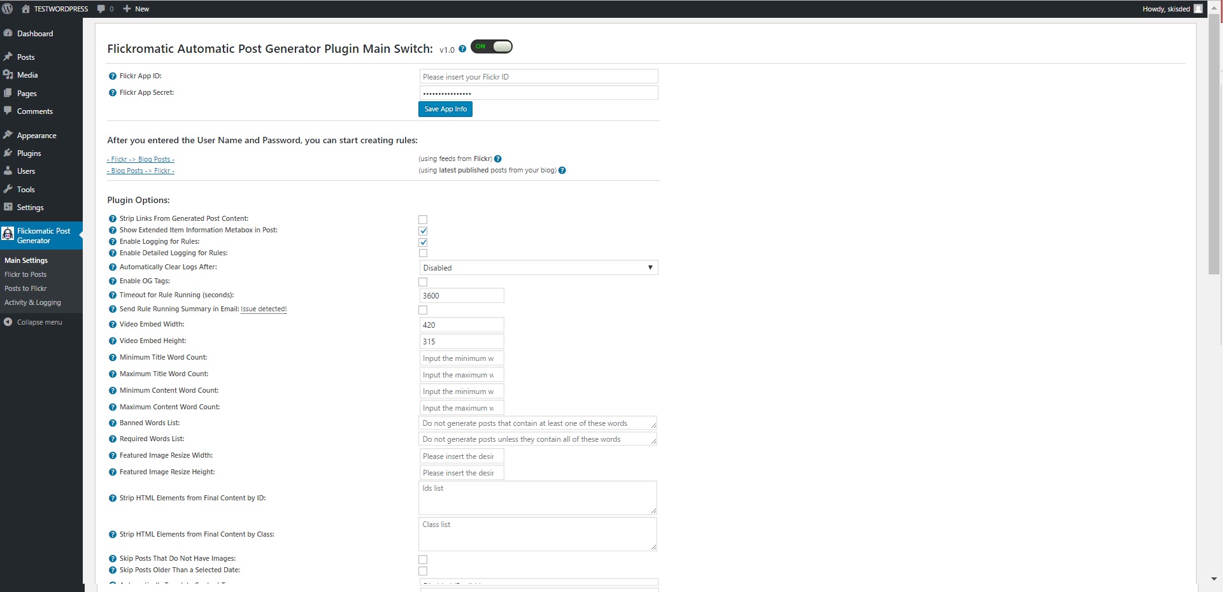Click the scrollbar down arrow
Viewport: 1224px width, 592px height.
(x=1214, y=579)
